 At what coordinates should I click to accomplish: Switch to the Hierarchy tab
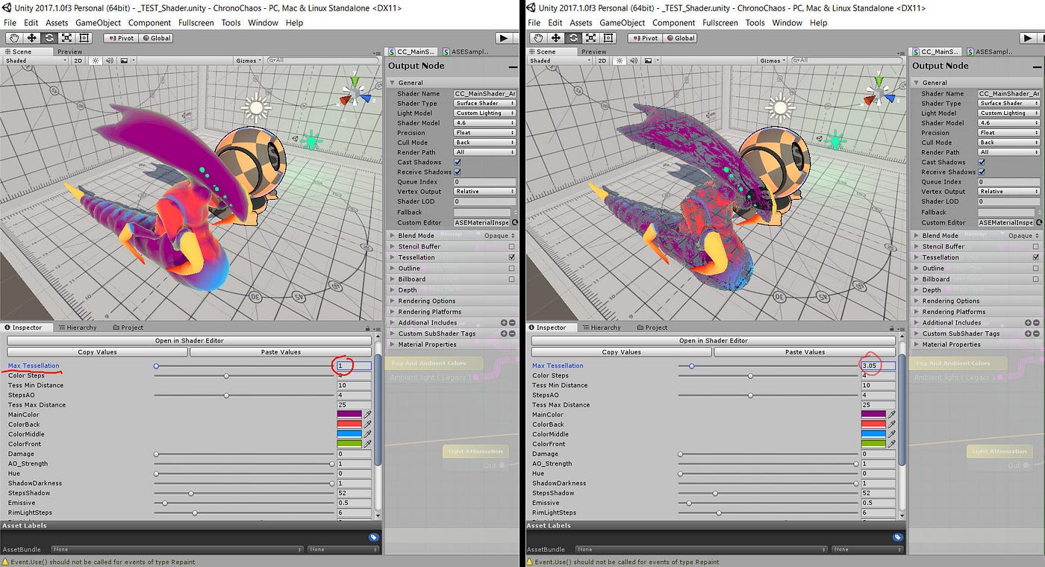pyautogui.click(x=78, y=327)
